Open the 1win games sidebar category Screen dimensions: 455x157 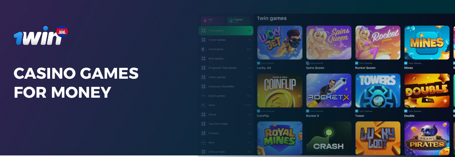click(226, 31)
